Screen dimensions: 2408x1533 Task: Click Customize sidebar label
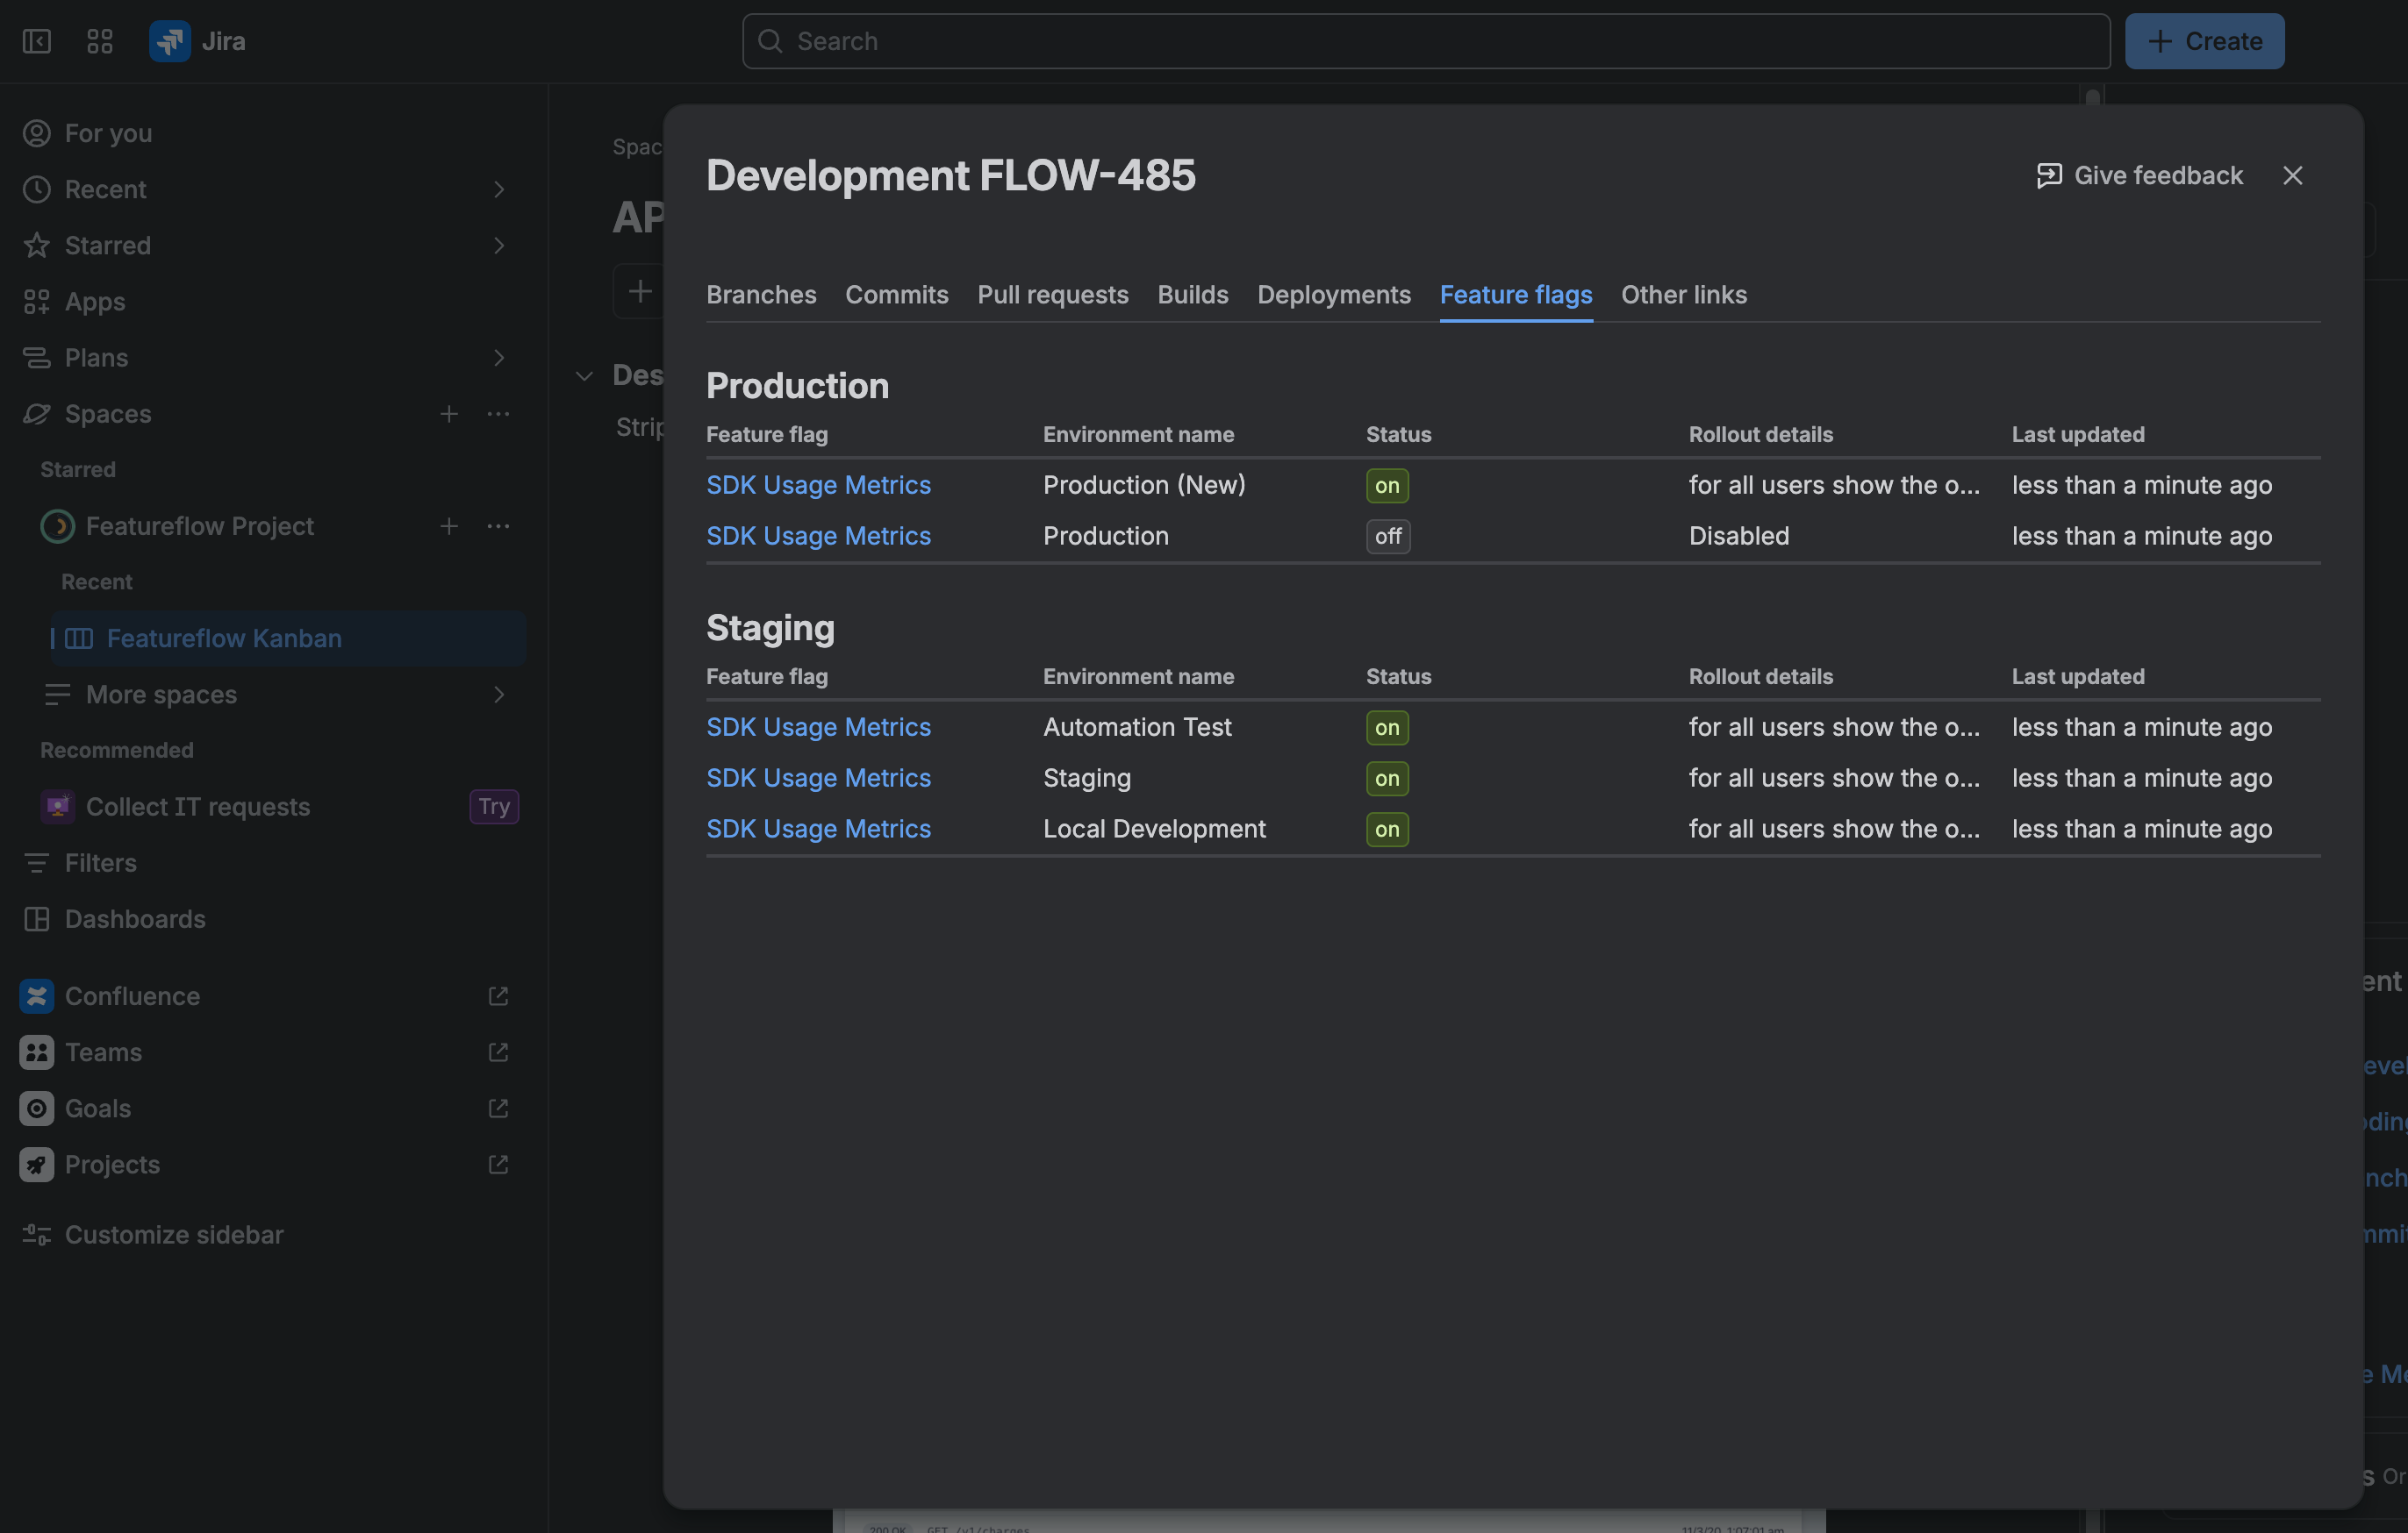(x=174, y=1234)
